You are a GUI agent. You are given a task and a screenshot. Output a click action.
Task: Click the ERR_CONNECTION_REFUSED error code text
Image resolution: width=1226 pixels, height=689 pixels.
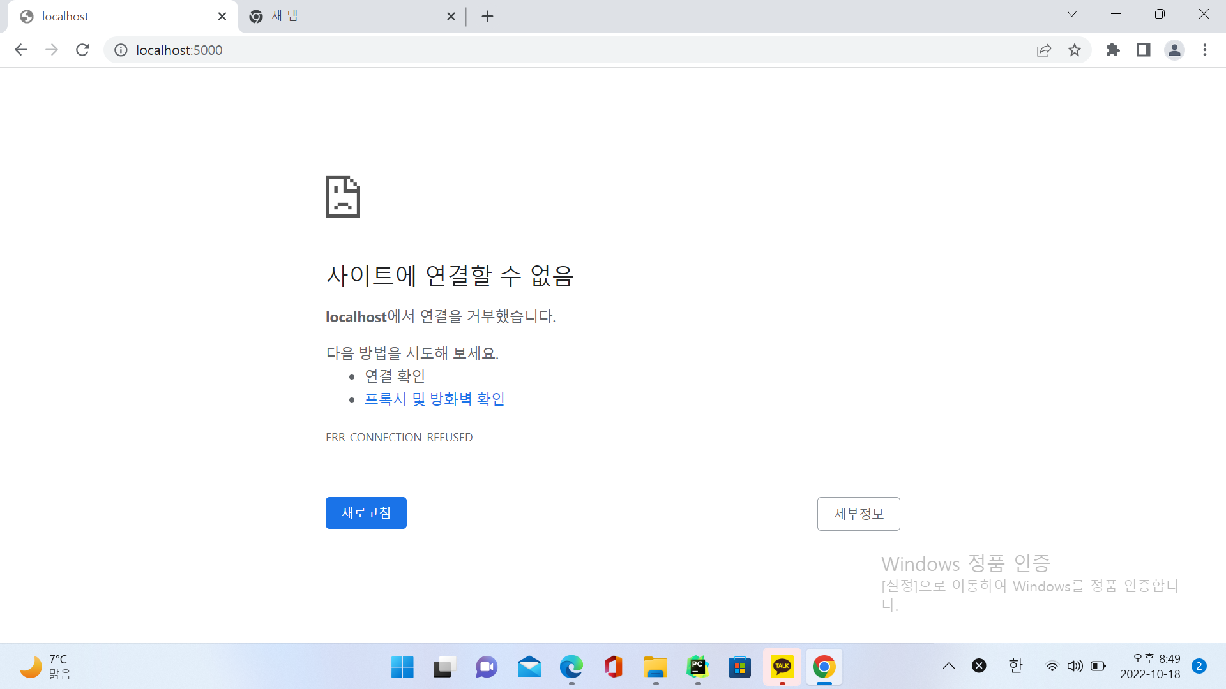coord(399,438)
